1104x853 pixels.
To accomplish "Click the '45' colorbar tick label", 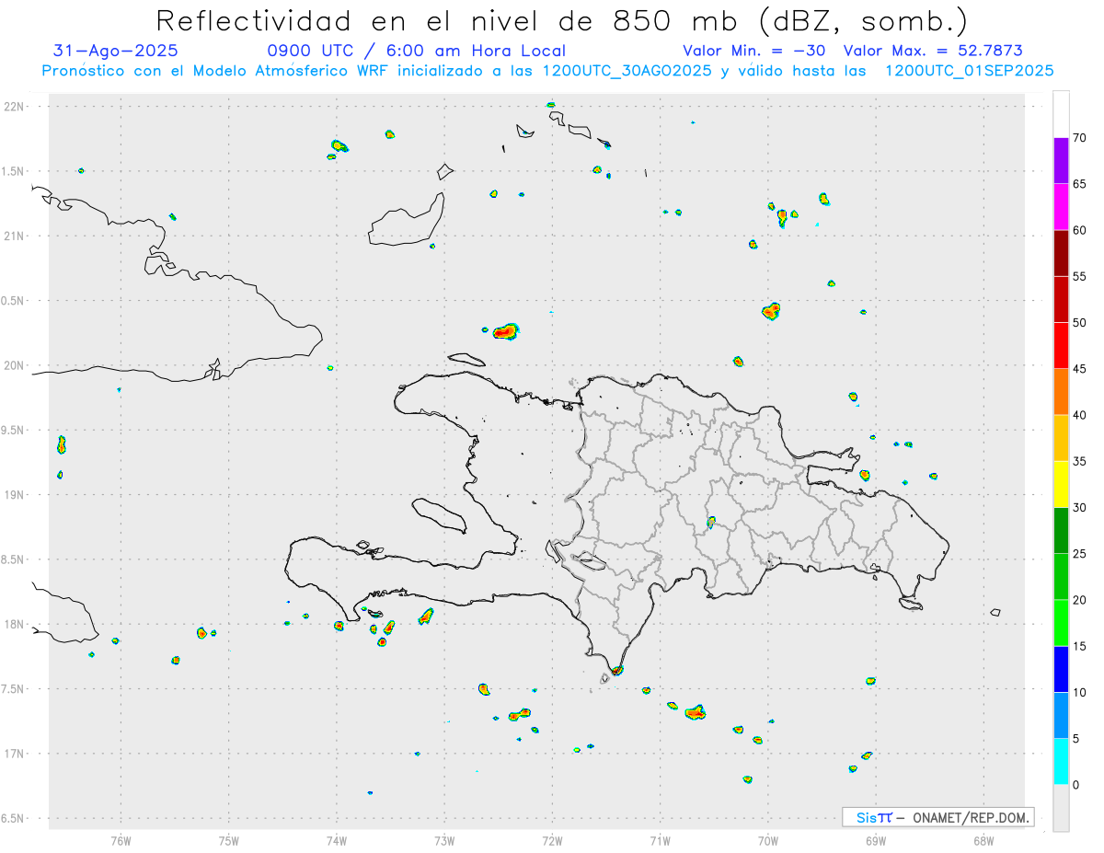I will pyautogui.click(x=1079, y=369).
